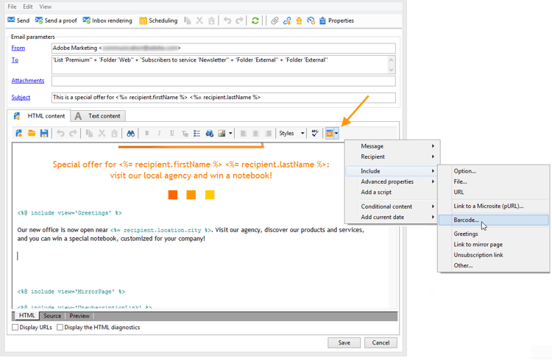Open the Styles dropdown
Image resolution: width=552 pixels, height=360 pixels.
(291, 134)
